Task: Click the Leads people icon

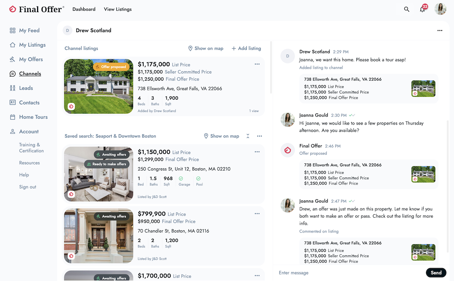Action: click(12, 88)
